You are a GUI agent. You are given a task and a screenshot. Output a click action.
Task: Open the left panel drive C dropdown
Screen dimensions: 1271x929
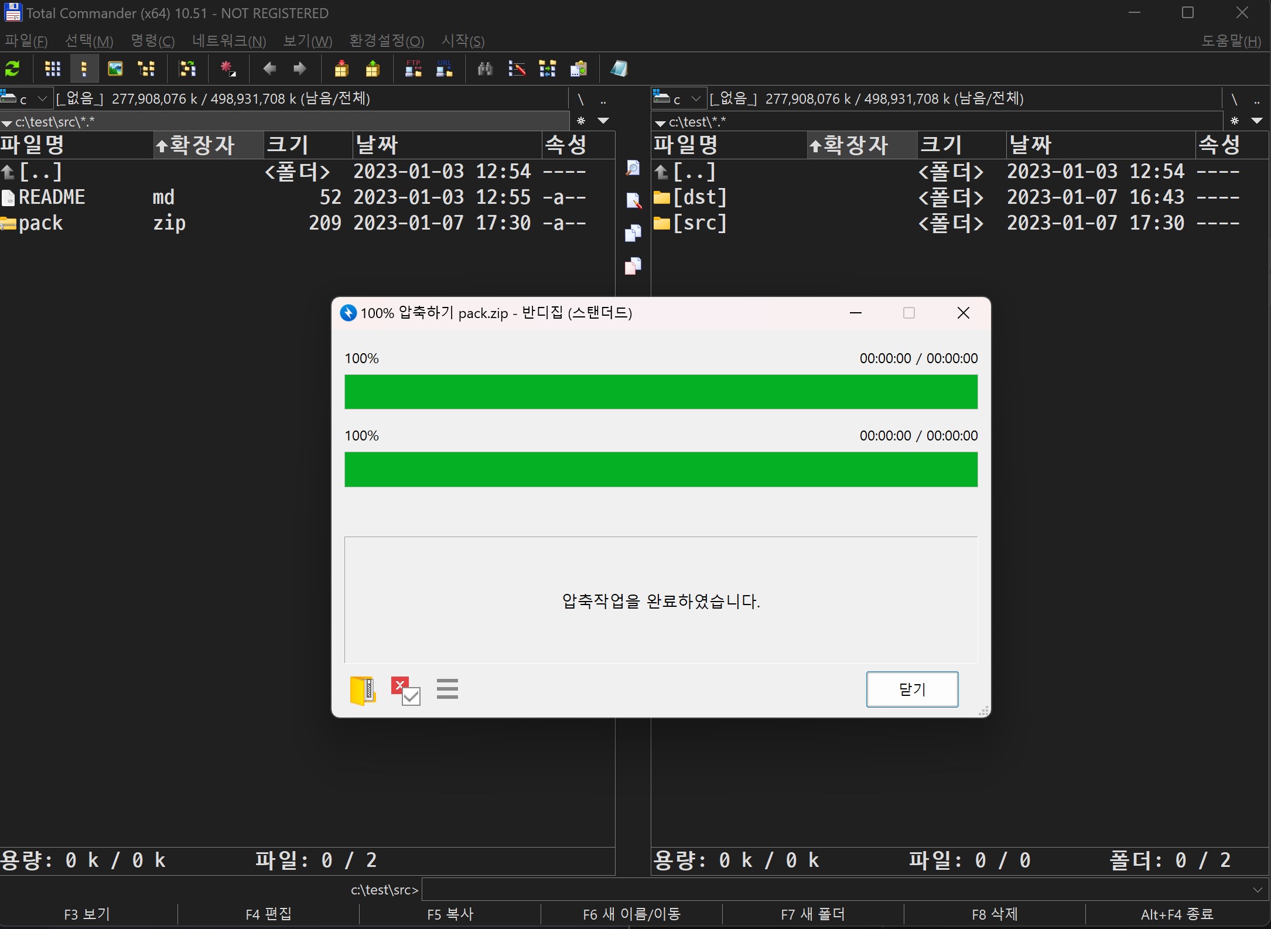click(x=42, y=98)
